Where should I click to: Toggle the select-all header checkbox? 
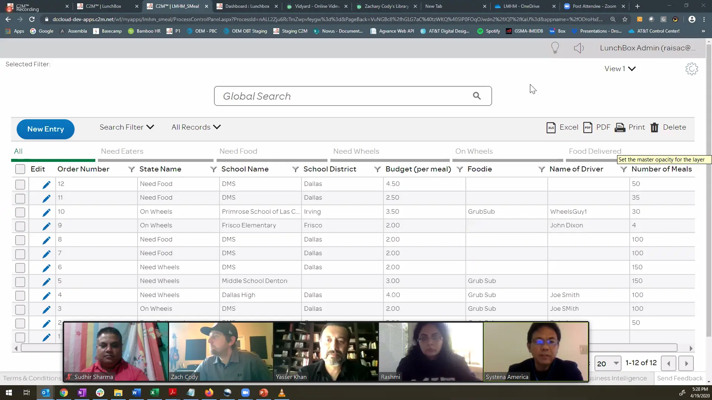(20, 169)
